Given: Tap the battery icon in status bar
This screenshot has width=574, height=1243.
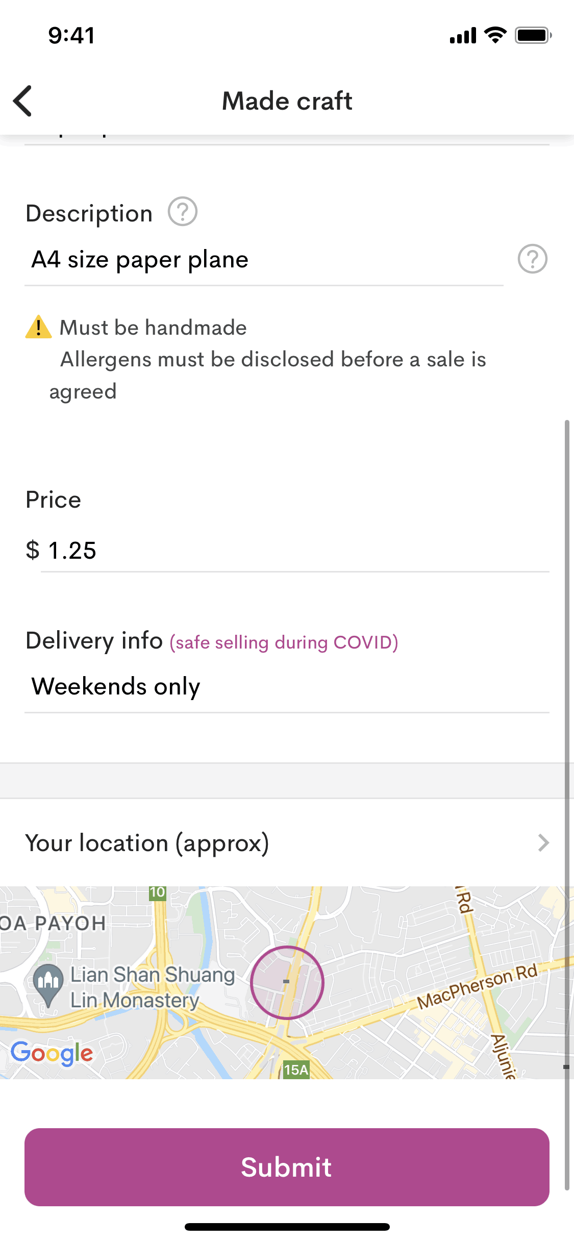Looking at the screenshot, I should tap(533, 35).
